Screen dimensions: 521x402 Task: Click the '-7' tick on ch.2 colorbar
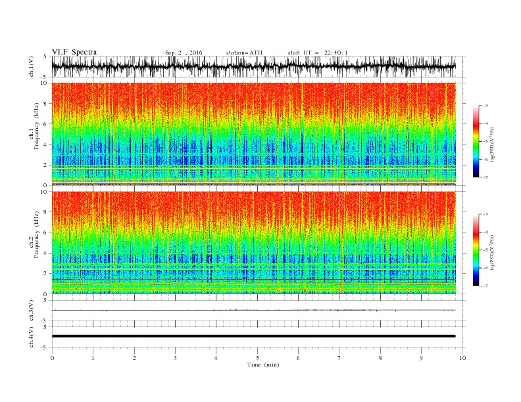click(485, 286)
